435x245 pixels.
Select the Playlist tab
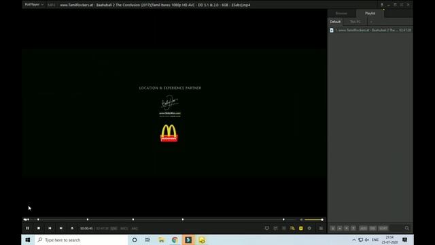click(370, 14)
